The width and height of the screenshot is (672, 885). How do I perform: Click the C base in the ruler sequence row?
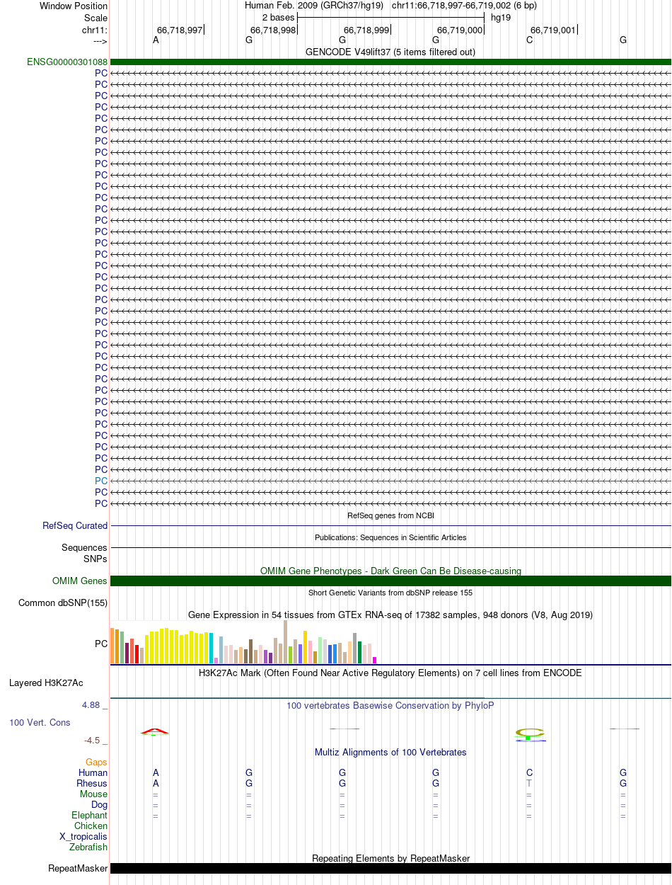529,40
